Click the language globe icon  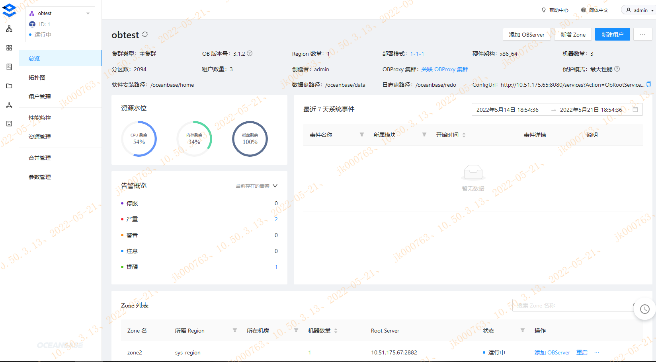(584, 10)
